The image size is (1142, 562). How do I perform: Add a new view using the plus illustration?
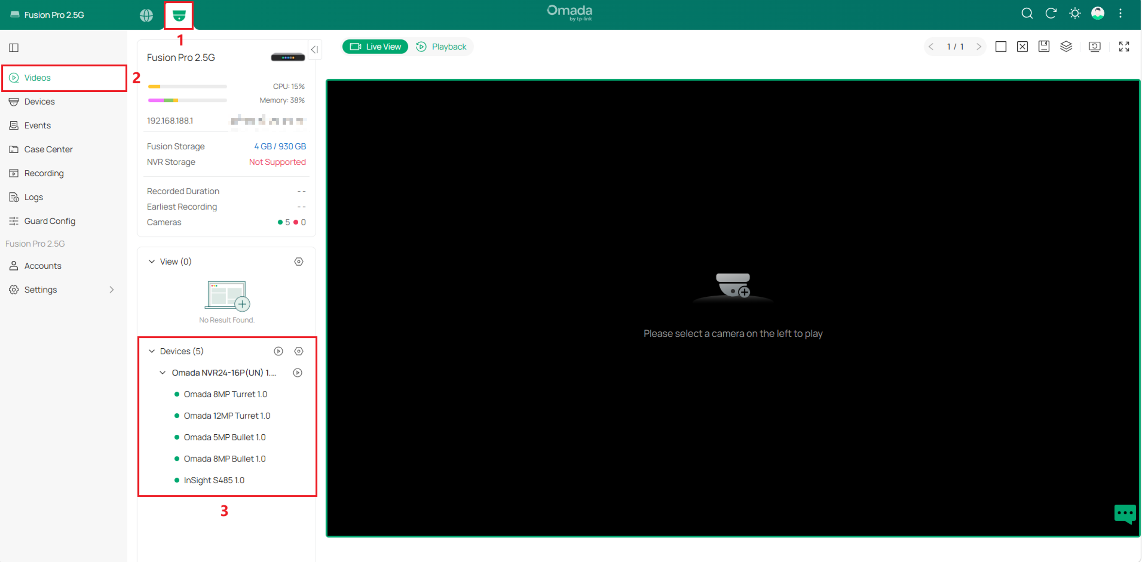(x=227, y=295)
